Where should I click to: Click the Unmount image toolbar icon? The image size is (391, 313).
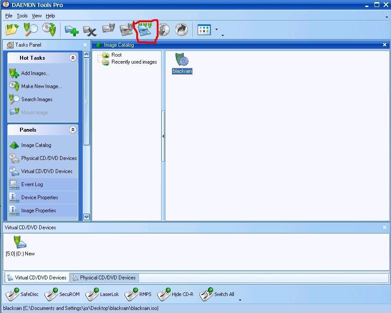(127, 30)
